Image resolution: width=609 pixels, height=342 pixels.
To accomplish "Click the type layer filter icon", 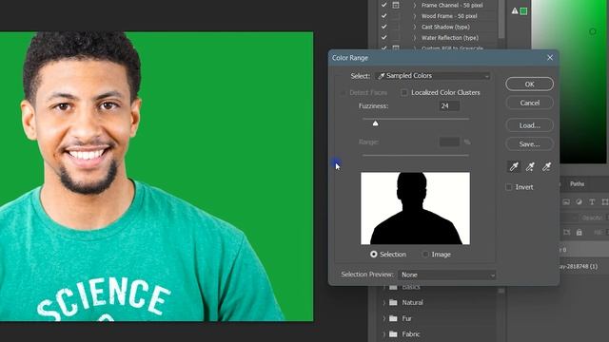I will 592,201.
